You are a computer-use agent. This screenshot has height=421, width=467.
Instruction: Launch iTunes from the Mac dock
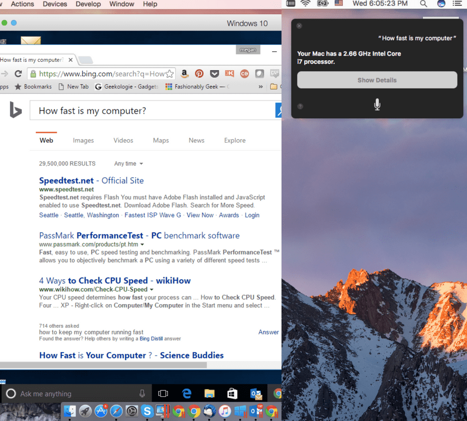pyautogui.click(x=225, y=411)
